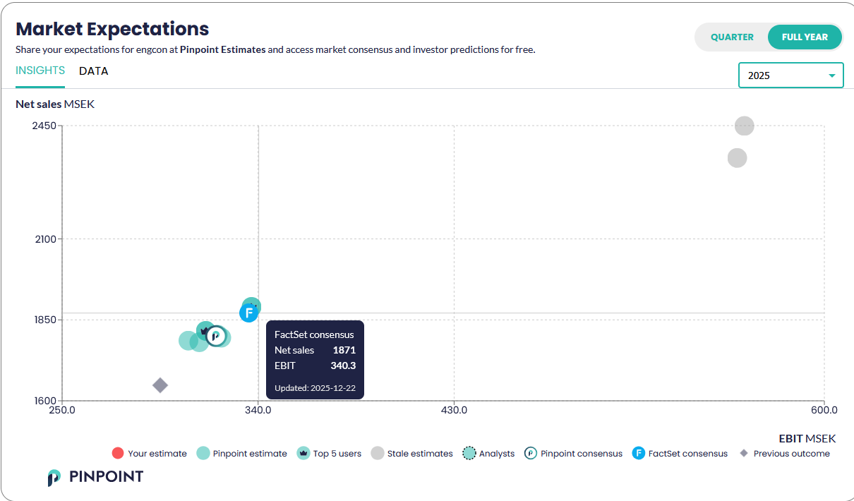Click the red Your estimate legend dot
This screenshot has width=854, height=501.
[118, 454]
